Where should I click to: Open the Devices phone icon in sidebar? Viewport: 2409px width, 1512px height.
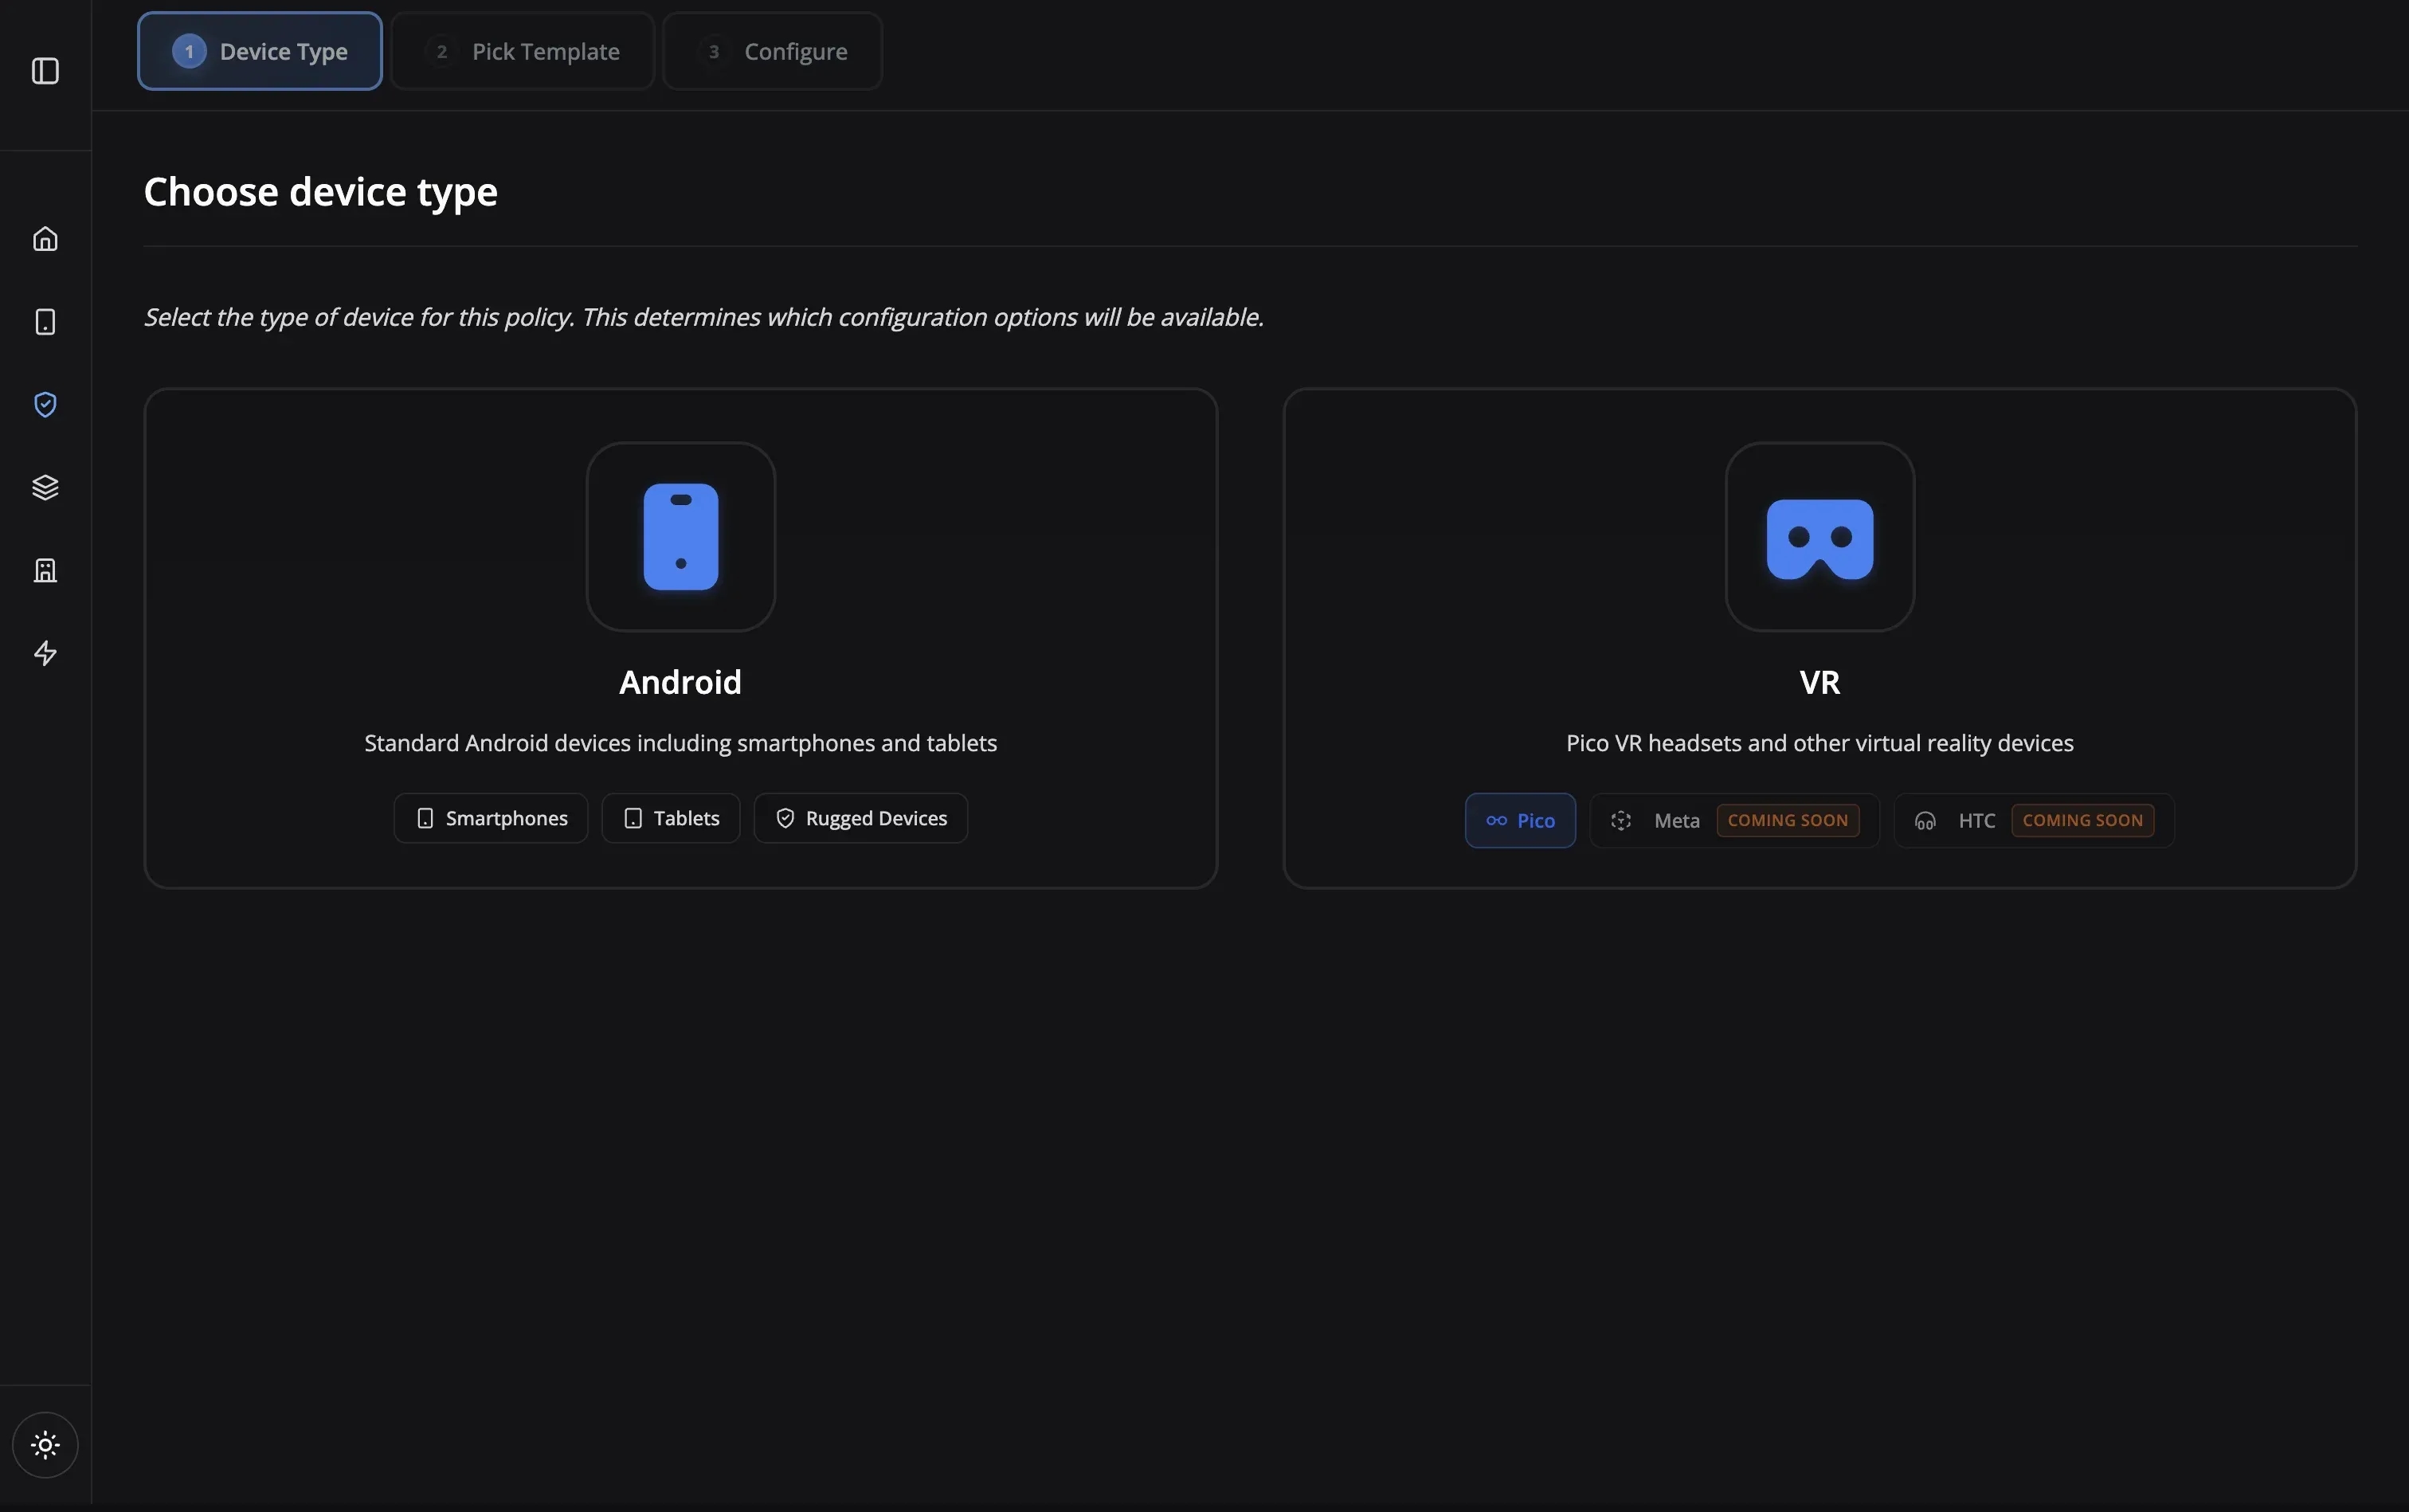(45, 322)
